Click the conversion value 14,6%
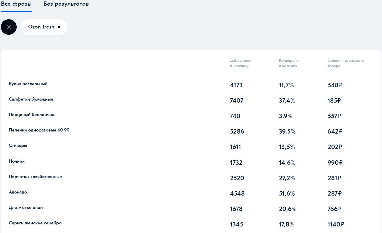Viewport: 382px width, 233px height. [x=287, y=163]
